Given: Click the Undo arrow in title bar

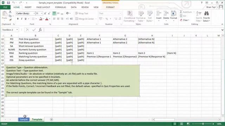Looking at the screenshot, I should pos(13,3).
